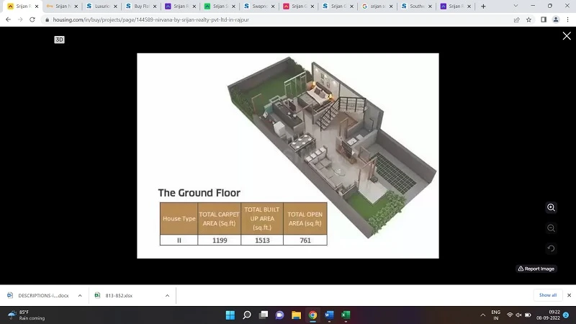This screenshot has width=576, height=324.
Task: Open the Chrome three-dot menu
Action: tap(567, 19)
